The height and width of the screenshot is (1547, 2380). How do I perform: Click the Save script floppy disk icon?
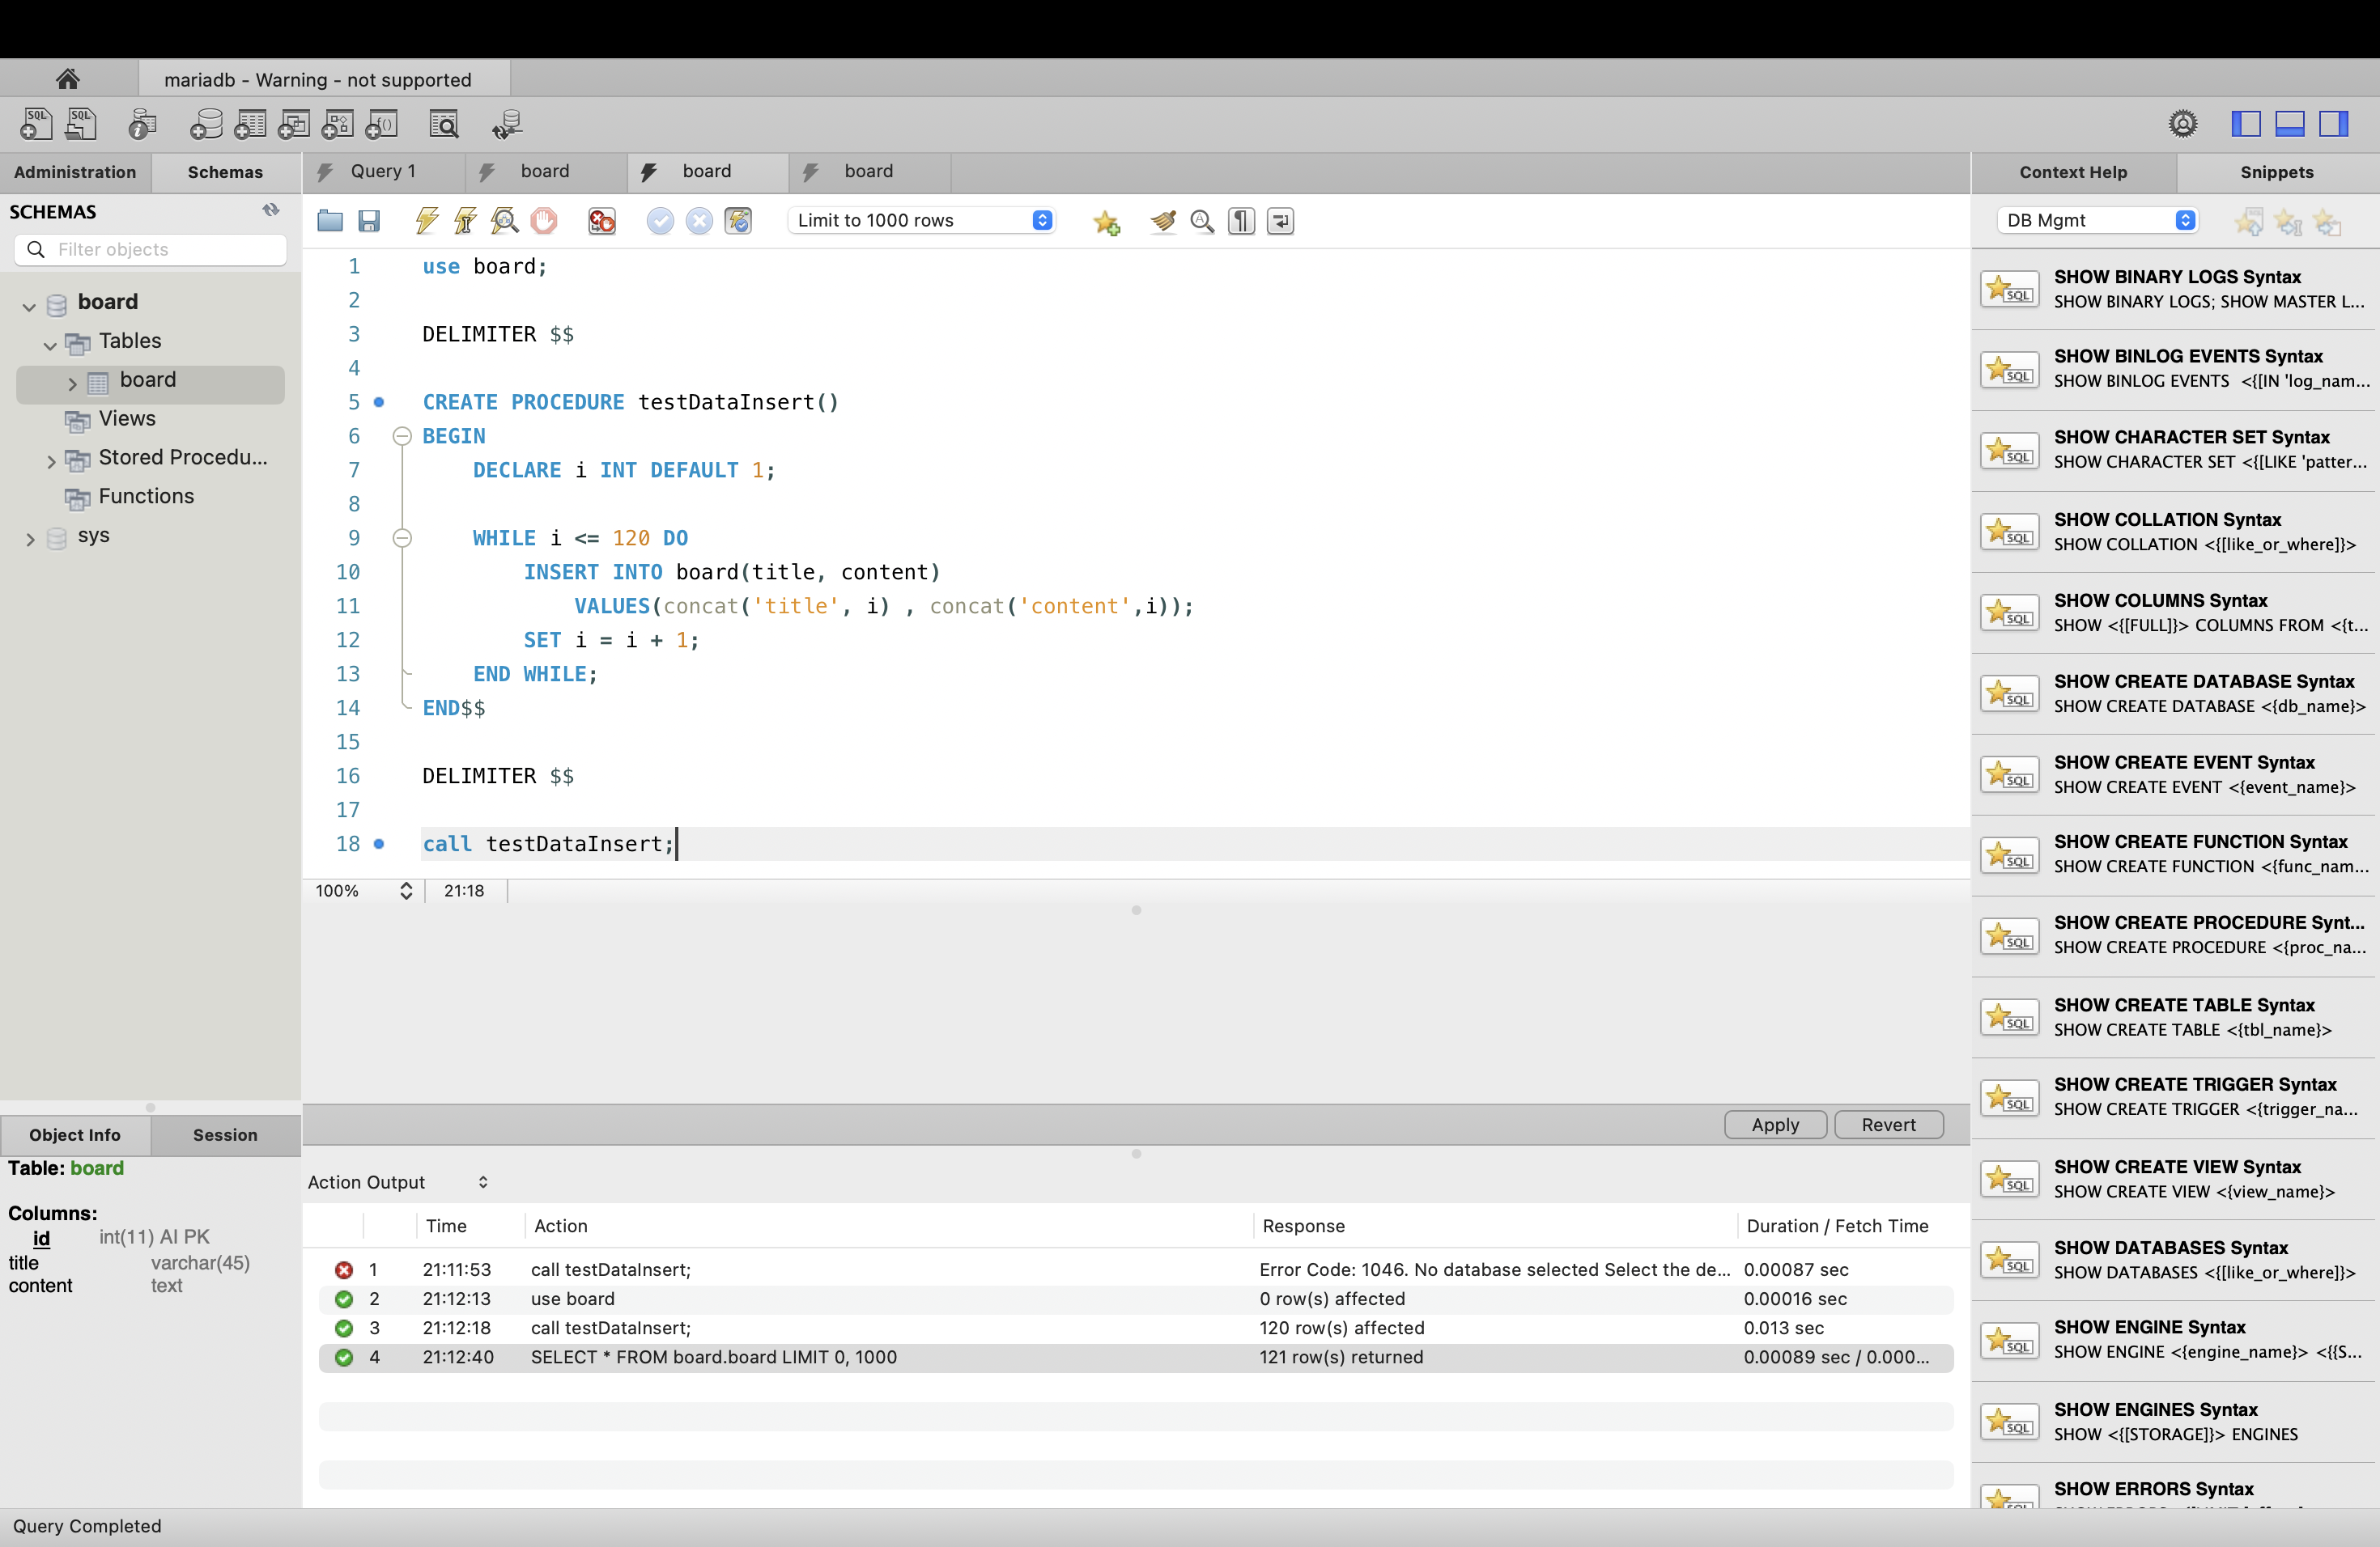click(369, 221)
